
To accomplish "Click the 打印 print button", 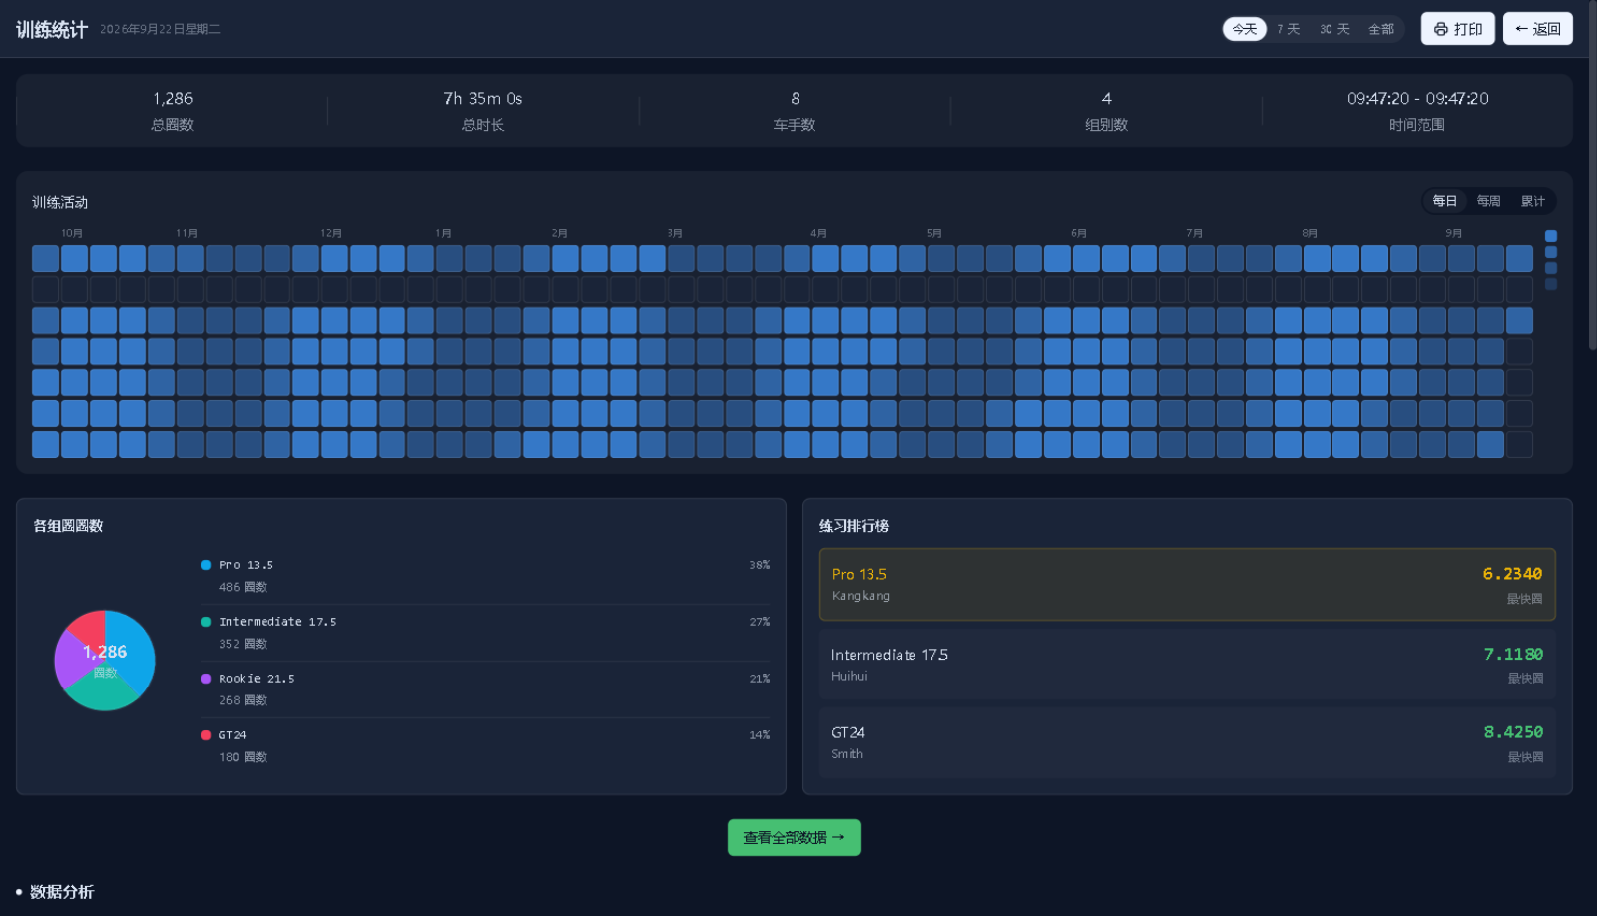I will pyautogui.click(x=1457, y=29).
